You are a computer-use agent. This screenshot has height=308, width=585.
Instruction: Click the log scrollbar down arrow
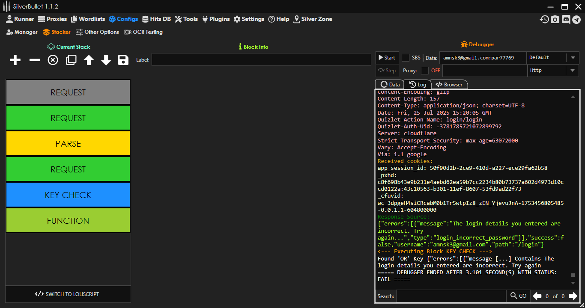(573, 283)
